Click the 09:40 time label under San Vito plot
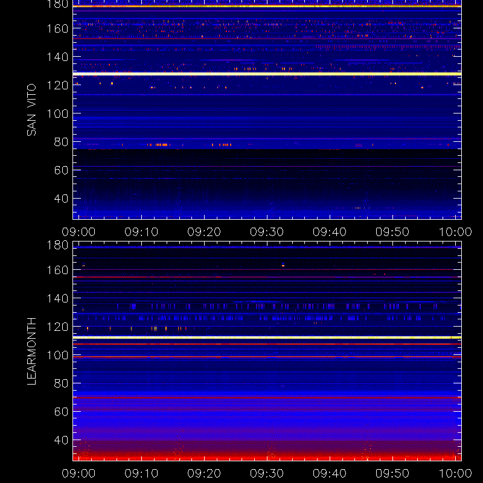 pos(330,232)
